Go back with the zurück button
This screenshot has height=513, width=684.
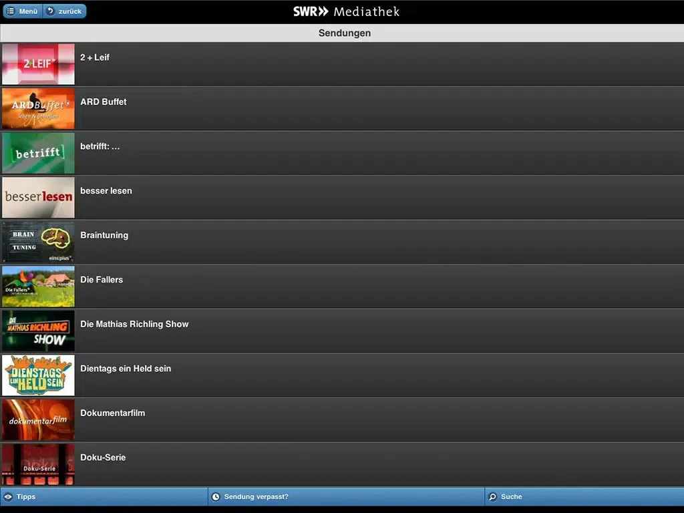pyautogui.click(x=65, y=11)
